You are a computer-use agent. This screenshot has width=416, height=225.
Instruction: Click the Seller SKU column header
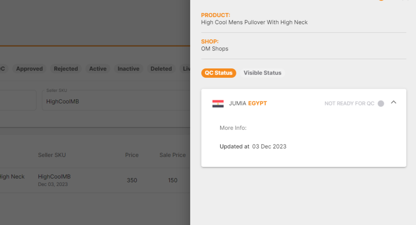(x=52, y=155)
